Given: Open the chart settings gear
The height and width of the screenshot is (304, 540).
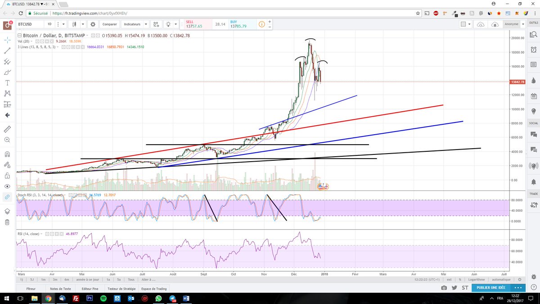Looking at the screenshot, I should (x=93, y=24).
